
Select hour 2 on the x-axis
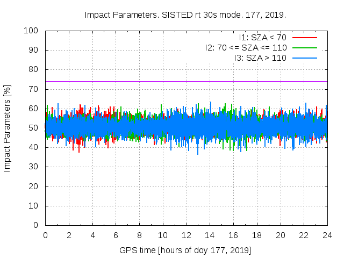69,235
